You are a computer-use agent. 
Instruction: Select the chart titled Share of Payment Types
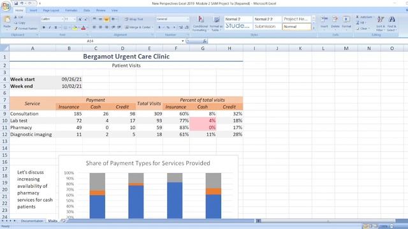pos(149,187)
